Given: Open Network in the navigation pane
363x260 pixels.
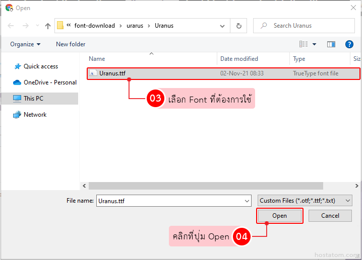Looking at the screenshot, I should click(x=35, y=115).
